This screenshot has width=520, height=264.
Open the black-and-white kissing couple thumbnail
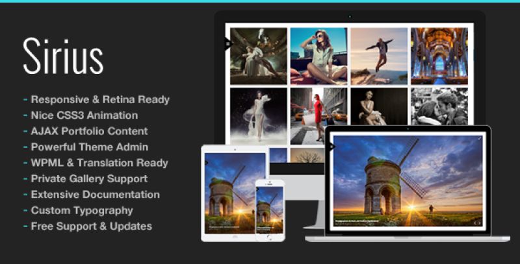[x=439, y=106]
